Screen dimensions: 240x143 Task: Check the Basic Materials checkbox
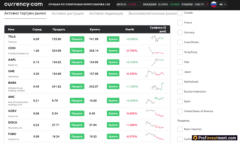[180, 129]
